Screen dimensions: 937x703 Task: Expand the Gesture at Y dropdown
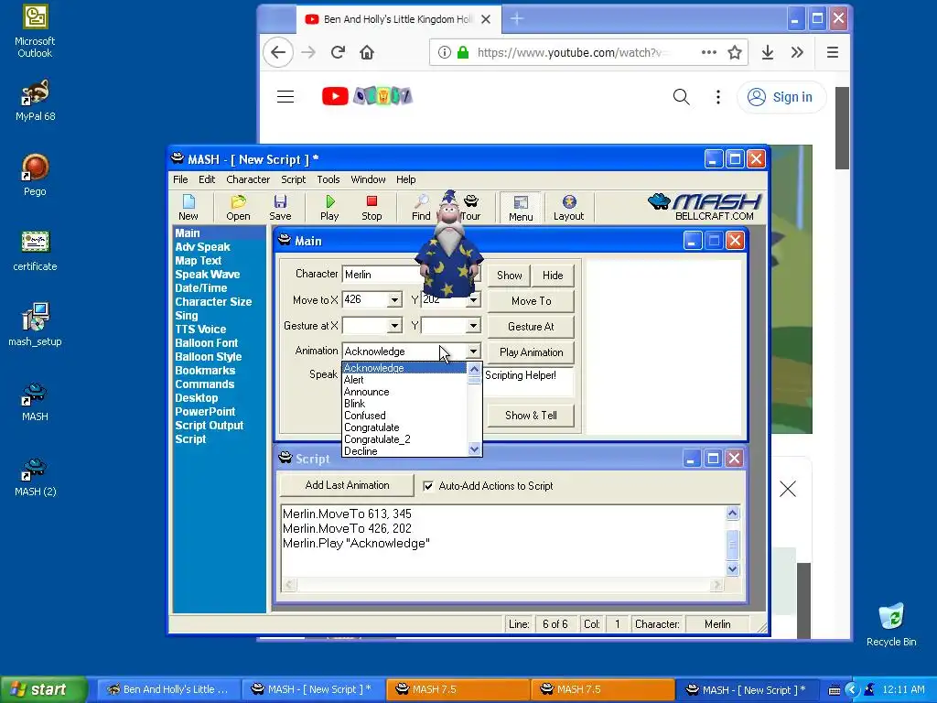[473, 326]
